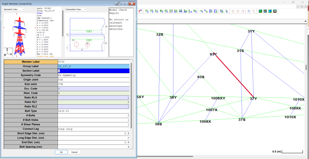This screenshot has width=309, height=159.
Task: Select the highlighted red member in the model
Action: coord(234,76)
